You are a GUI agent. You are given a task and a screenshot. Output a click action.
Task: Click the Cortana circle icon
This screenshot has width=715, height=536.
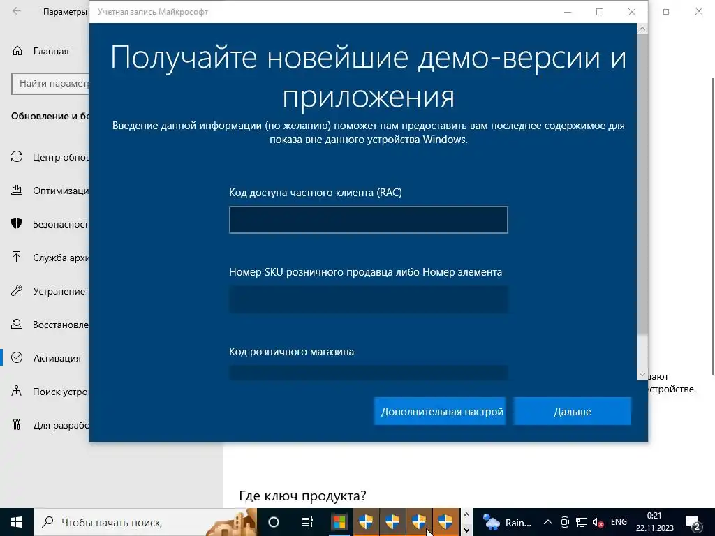[x=274, y=522]
